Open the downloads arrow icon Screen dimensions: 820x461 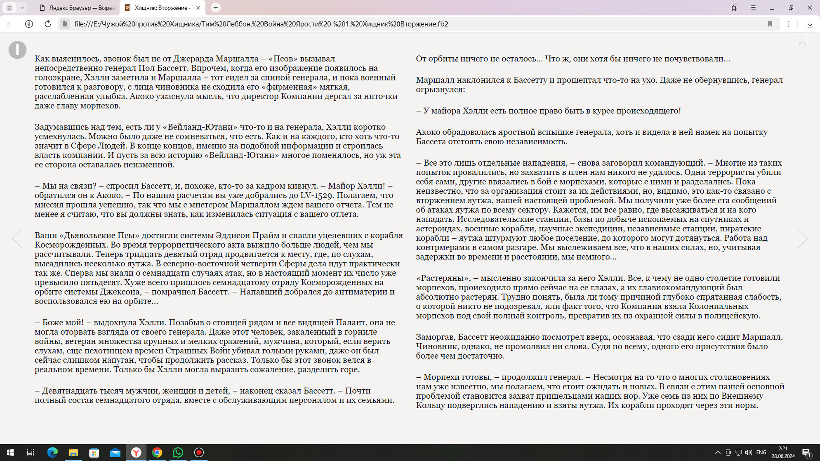point(810,24)
